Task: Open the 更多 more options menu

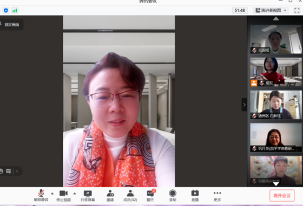Action: tap(218, 196)
